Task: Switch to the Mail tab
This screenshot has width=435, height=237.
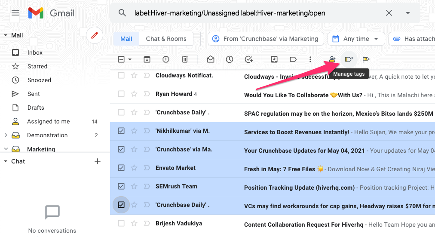Action: click(x=126, y=39)
